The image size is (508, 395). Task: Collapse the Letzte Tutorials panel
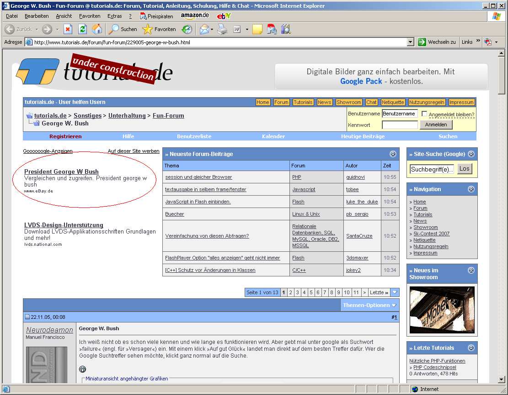pyautogui.click(x=471, y=348)
